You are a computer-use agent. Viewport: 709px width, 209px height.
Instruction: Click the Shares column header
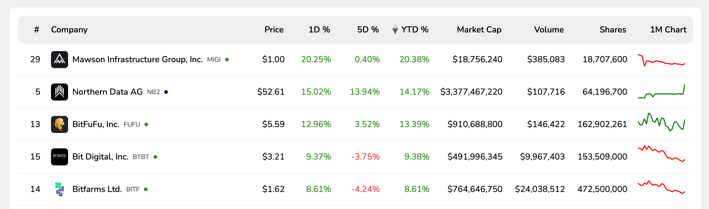click(613, 29)
